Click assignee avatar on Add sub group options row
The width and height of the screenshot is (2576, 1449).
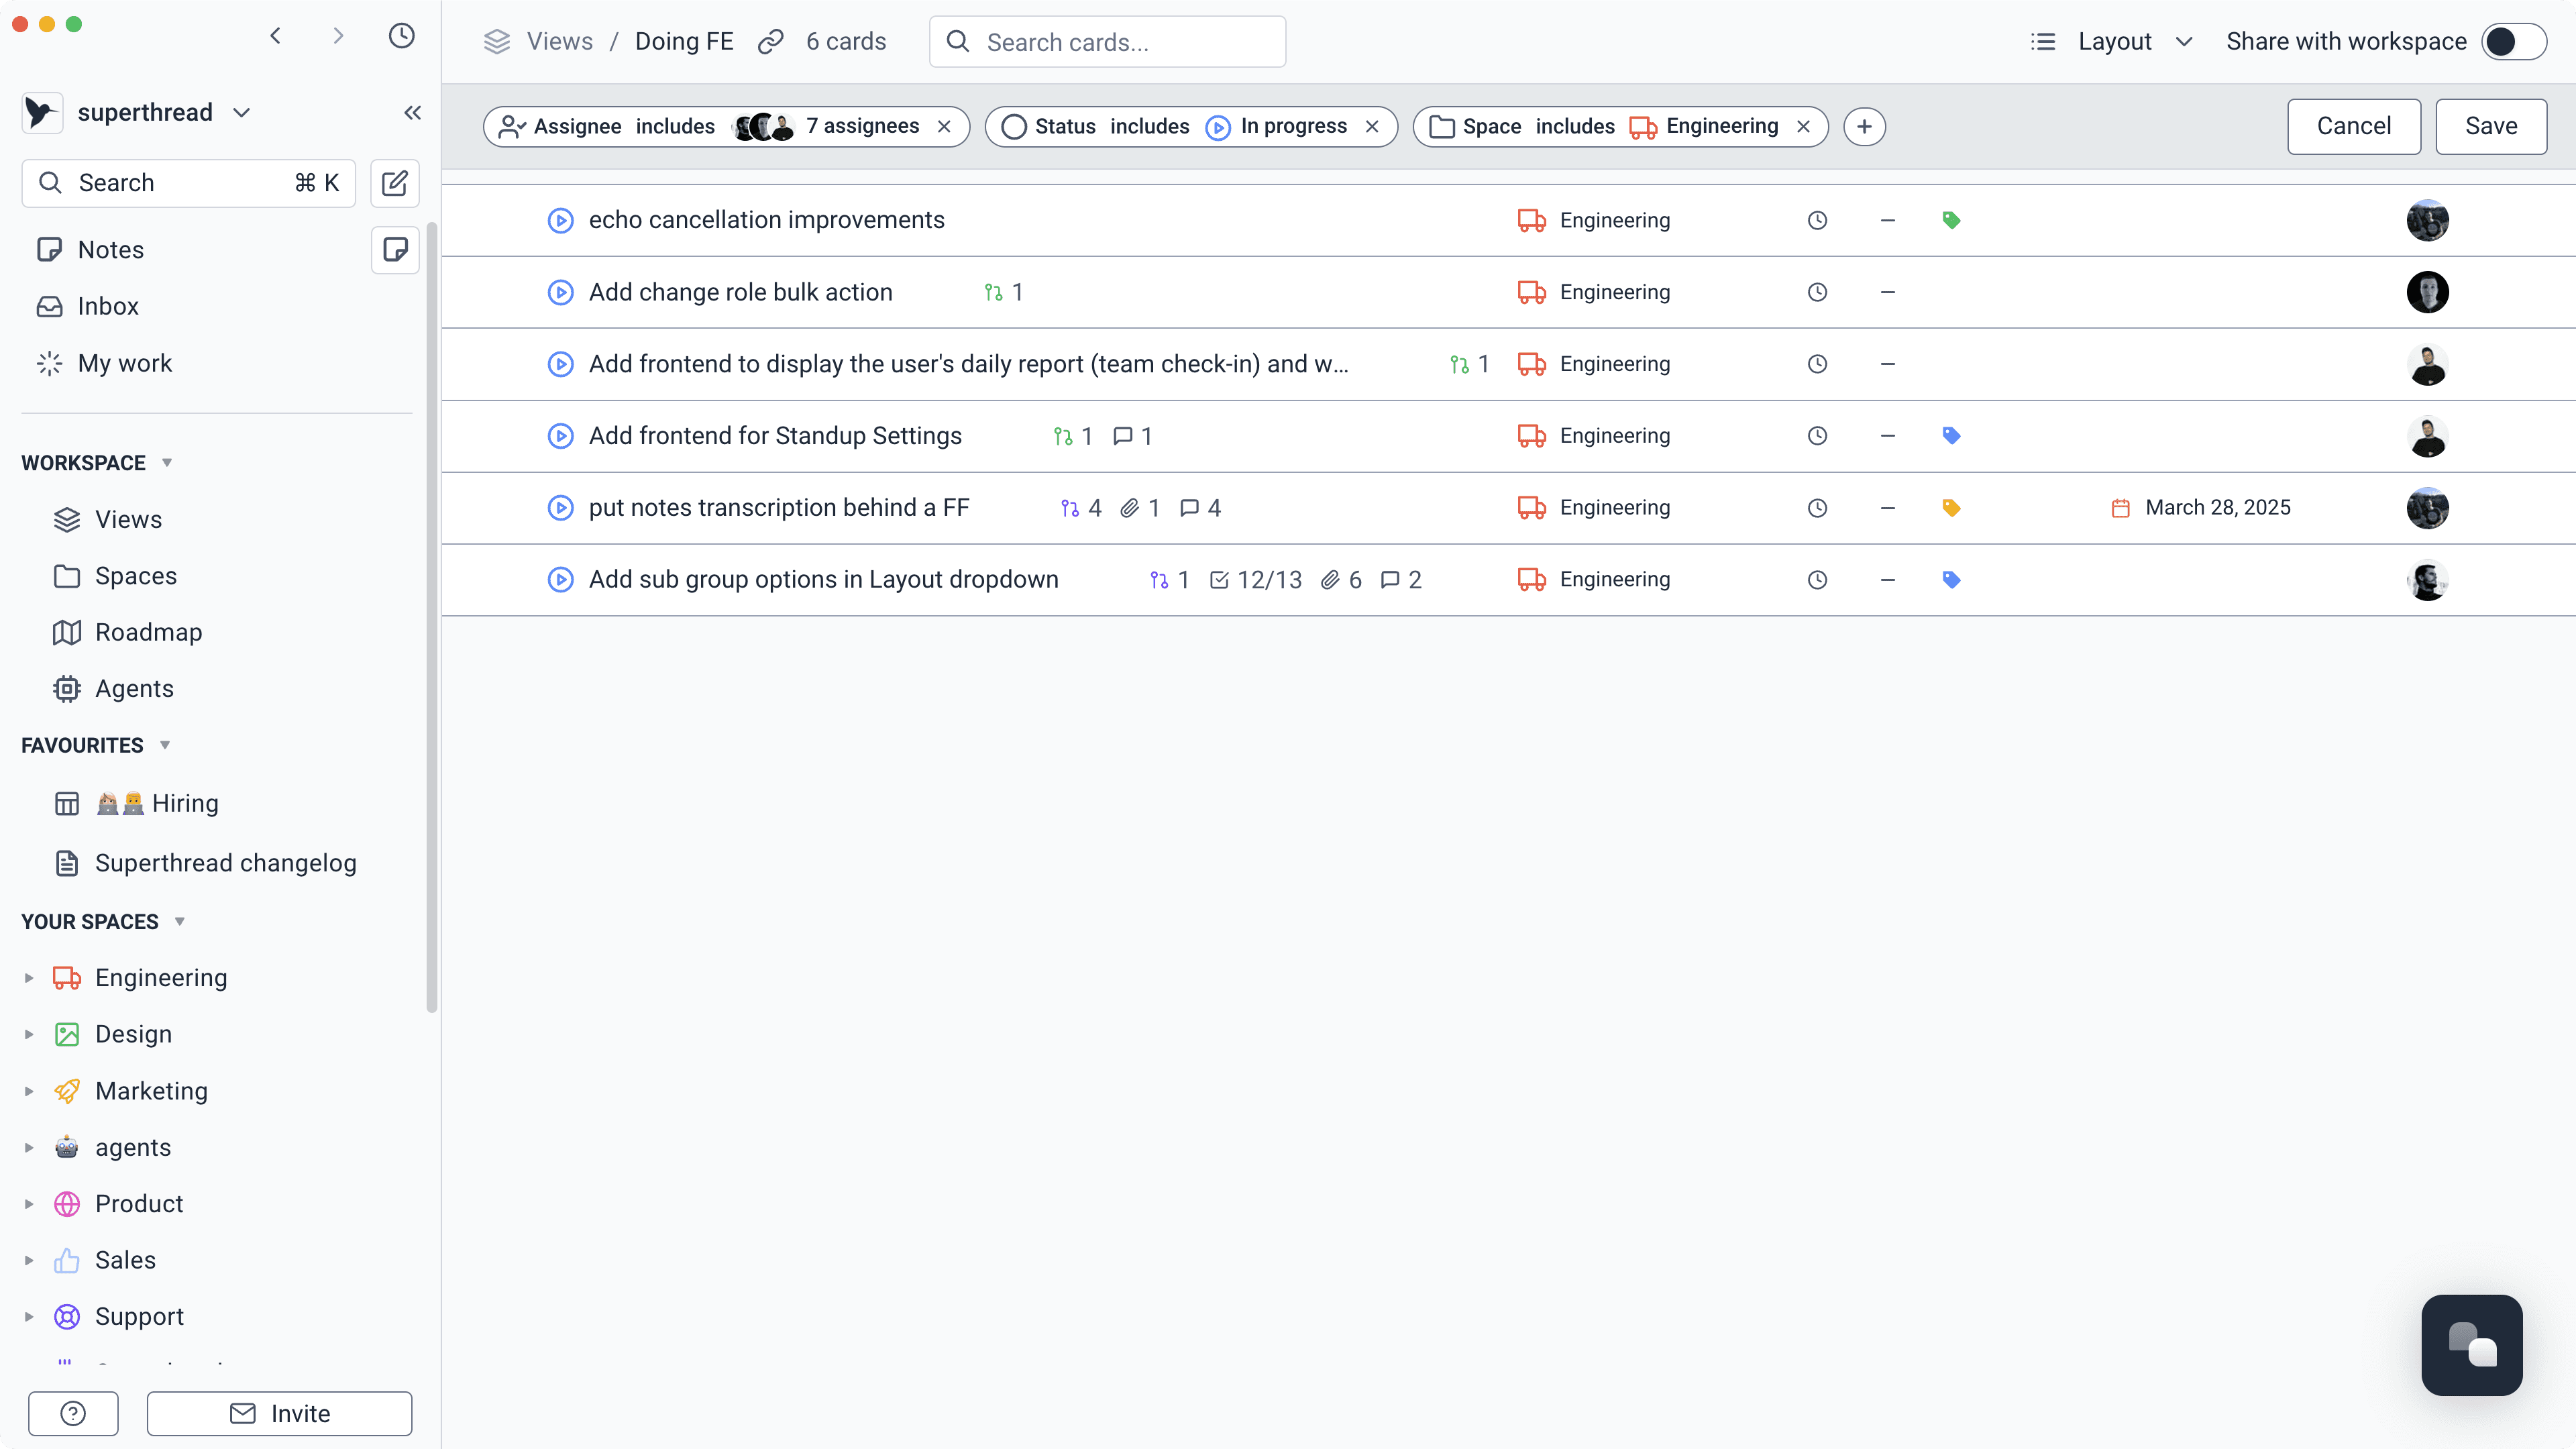tap(2427, 580)
